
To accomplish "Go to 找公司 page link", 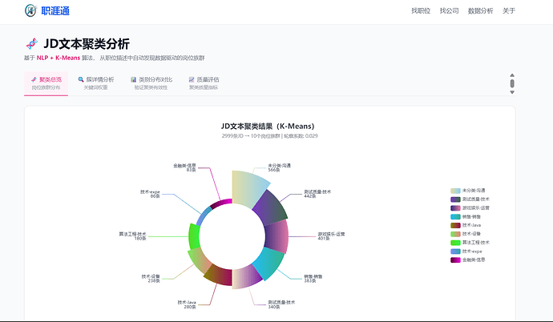I will (x=450, y=11).
